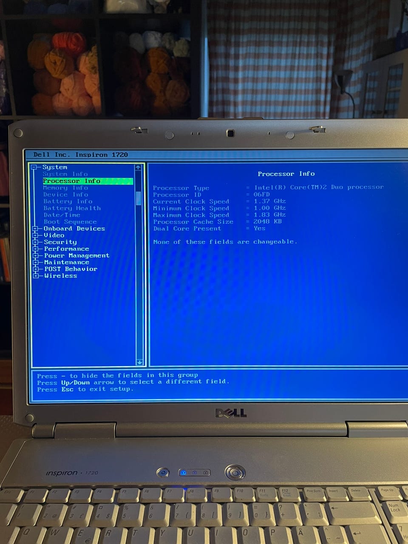Click the 'Press Esc to exit setup' hint

(x=85, y=389)
